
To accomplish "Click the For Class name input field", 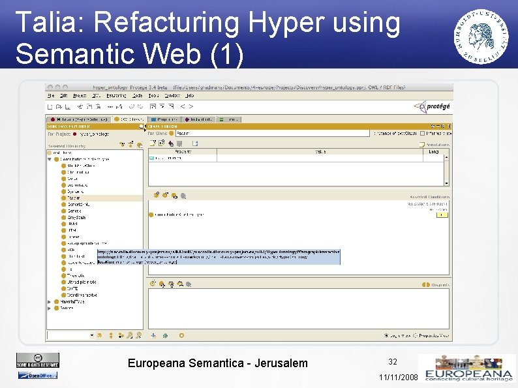I will 272,134.
